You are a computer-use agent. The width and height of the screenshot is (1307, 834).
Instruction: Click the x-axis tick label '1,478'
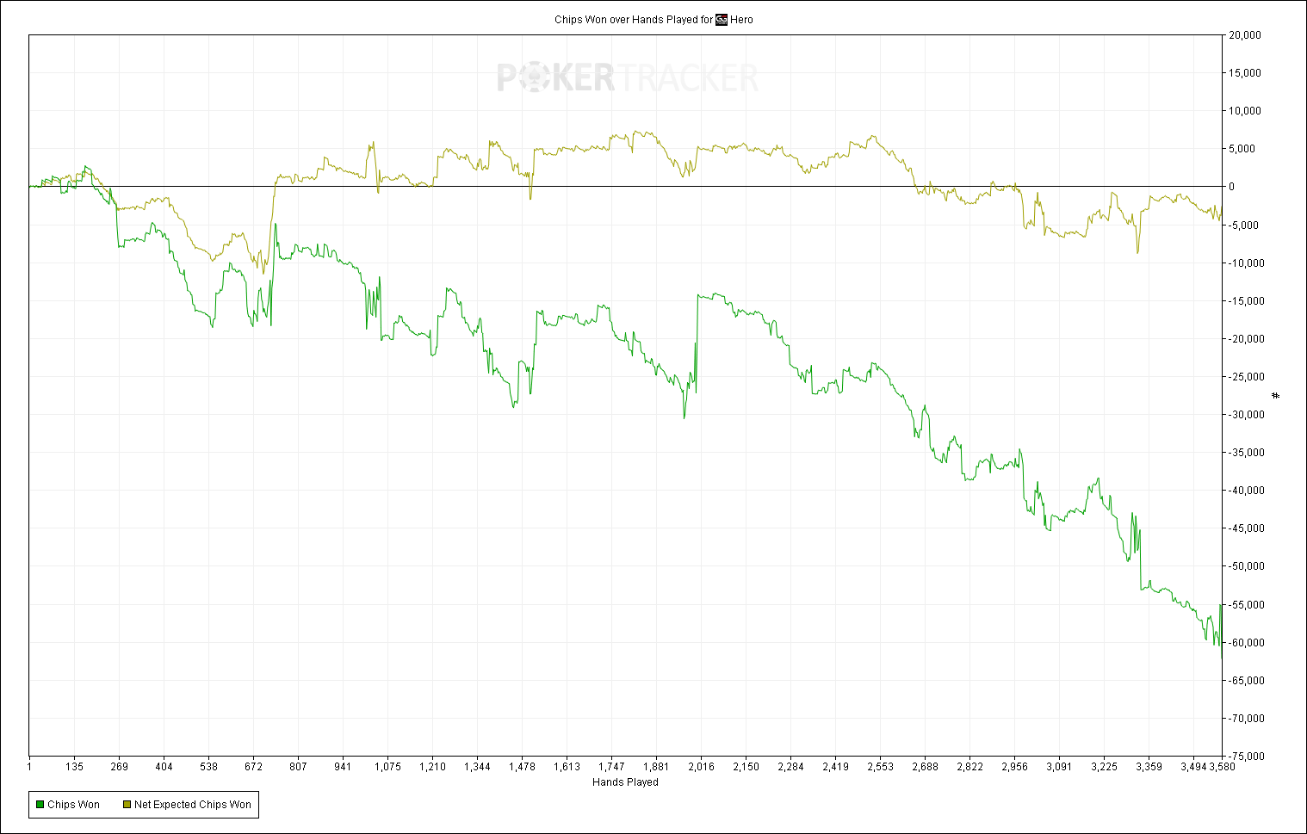[x=522, y=767]
